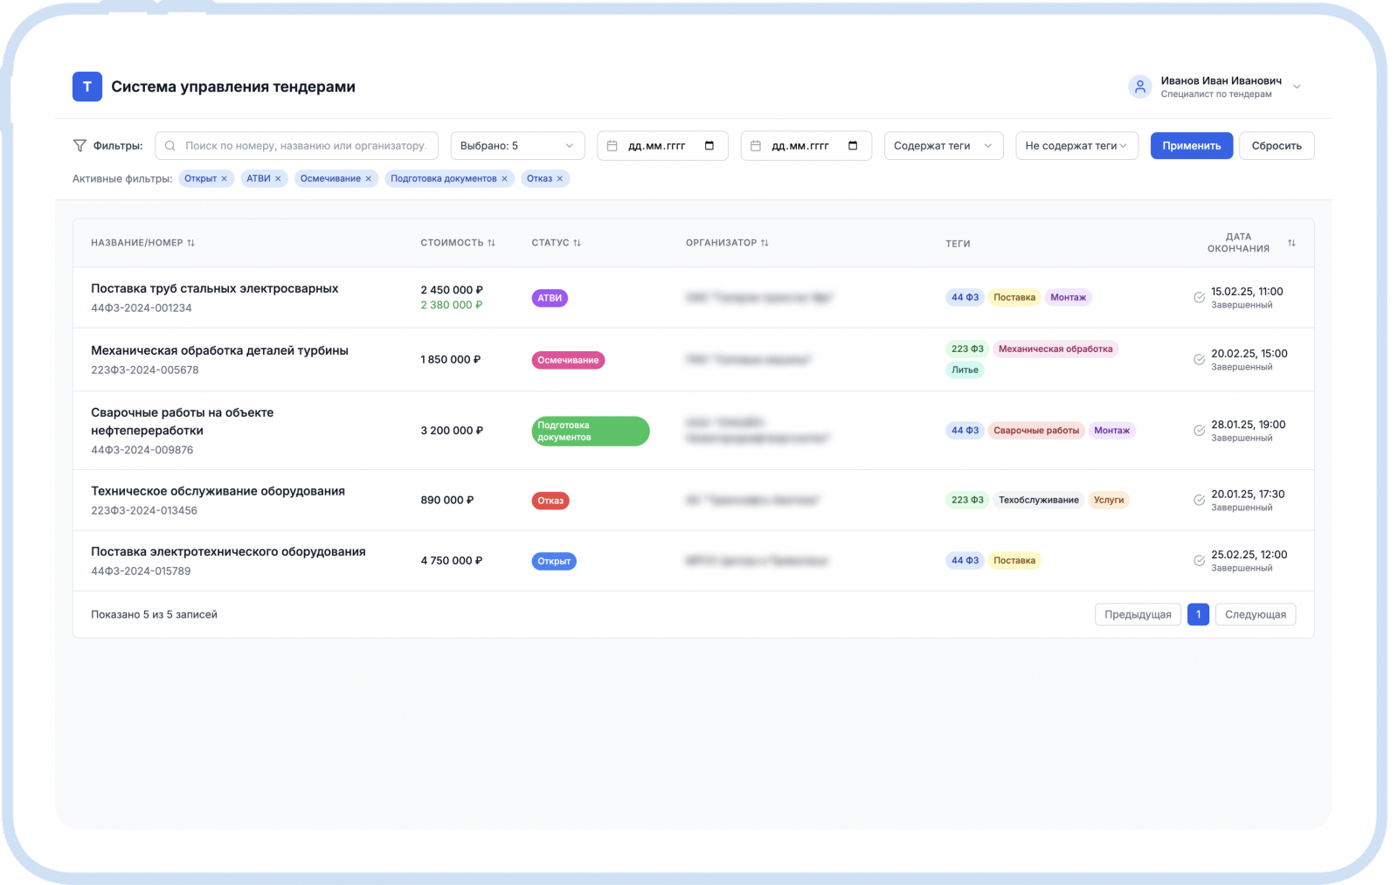
Task: Click the funnel filter icon
Action: pyautogui.click(x=80, y=146)
